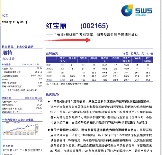Viewport: 162px width, 155px height.
Task: Select the 2009E forecast row
Action: click(100, 73)
